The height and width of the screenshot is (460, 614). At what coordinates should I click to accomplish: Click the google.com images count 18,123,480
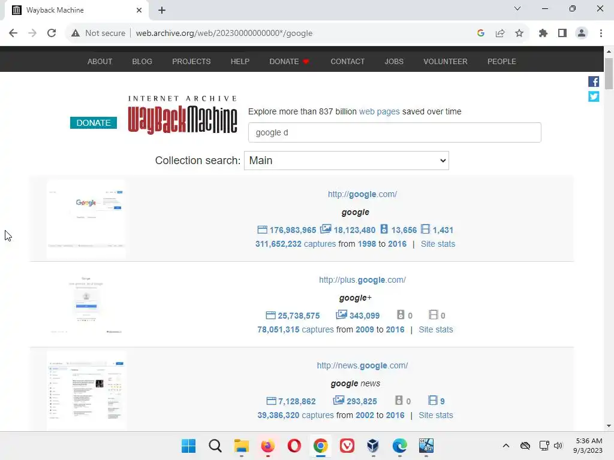click(348, 229)
